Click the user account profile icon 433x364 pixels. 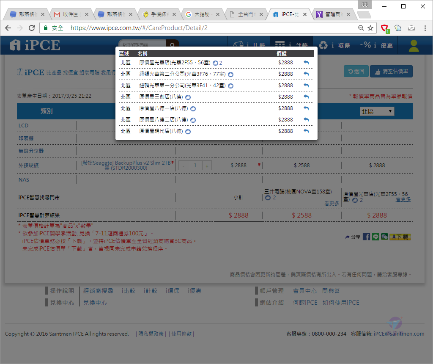click(414, 46)
